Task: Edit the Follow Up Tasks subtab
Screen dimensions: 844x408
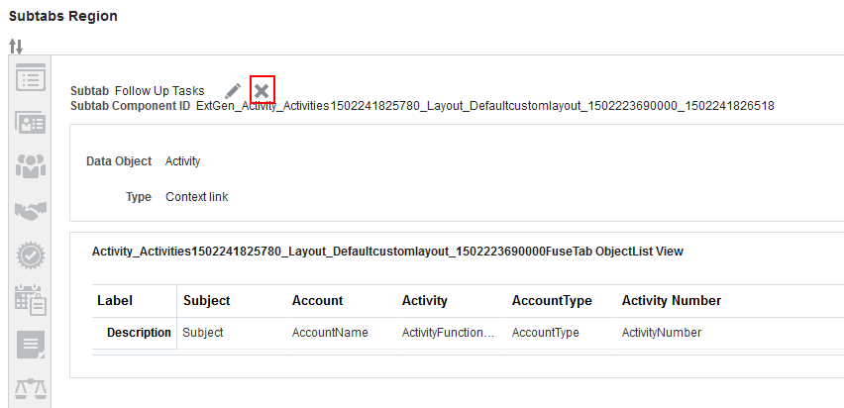Action: coord(233,91)
